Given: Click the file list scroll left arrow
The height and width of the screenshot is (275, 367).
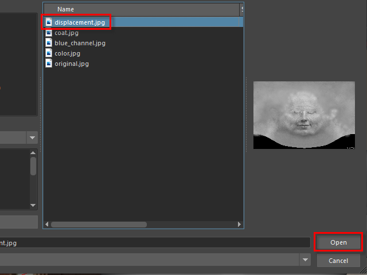Looking at the screenshot, I should [x=47, y=225].
